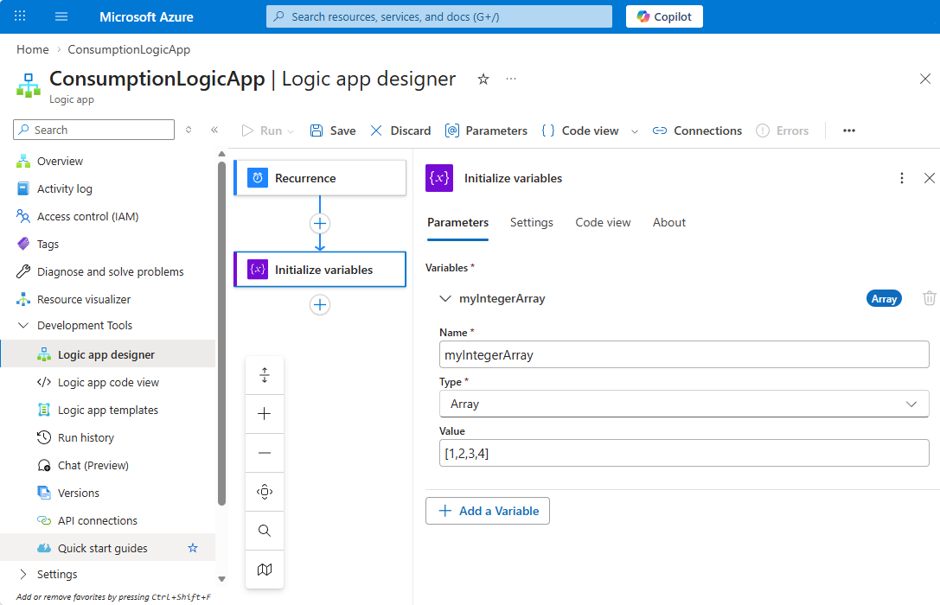Zoom in on the designer canvas
The image size is (940, 605).
coord(265,414)
